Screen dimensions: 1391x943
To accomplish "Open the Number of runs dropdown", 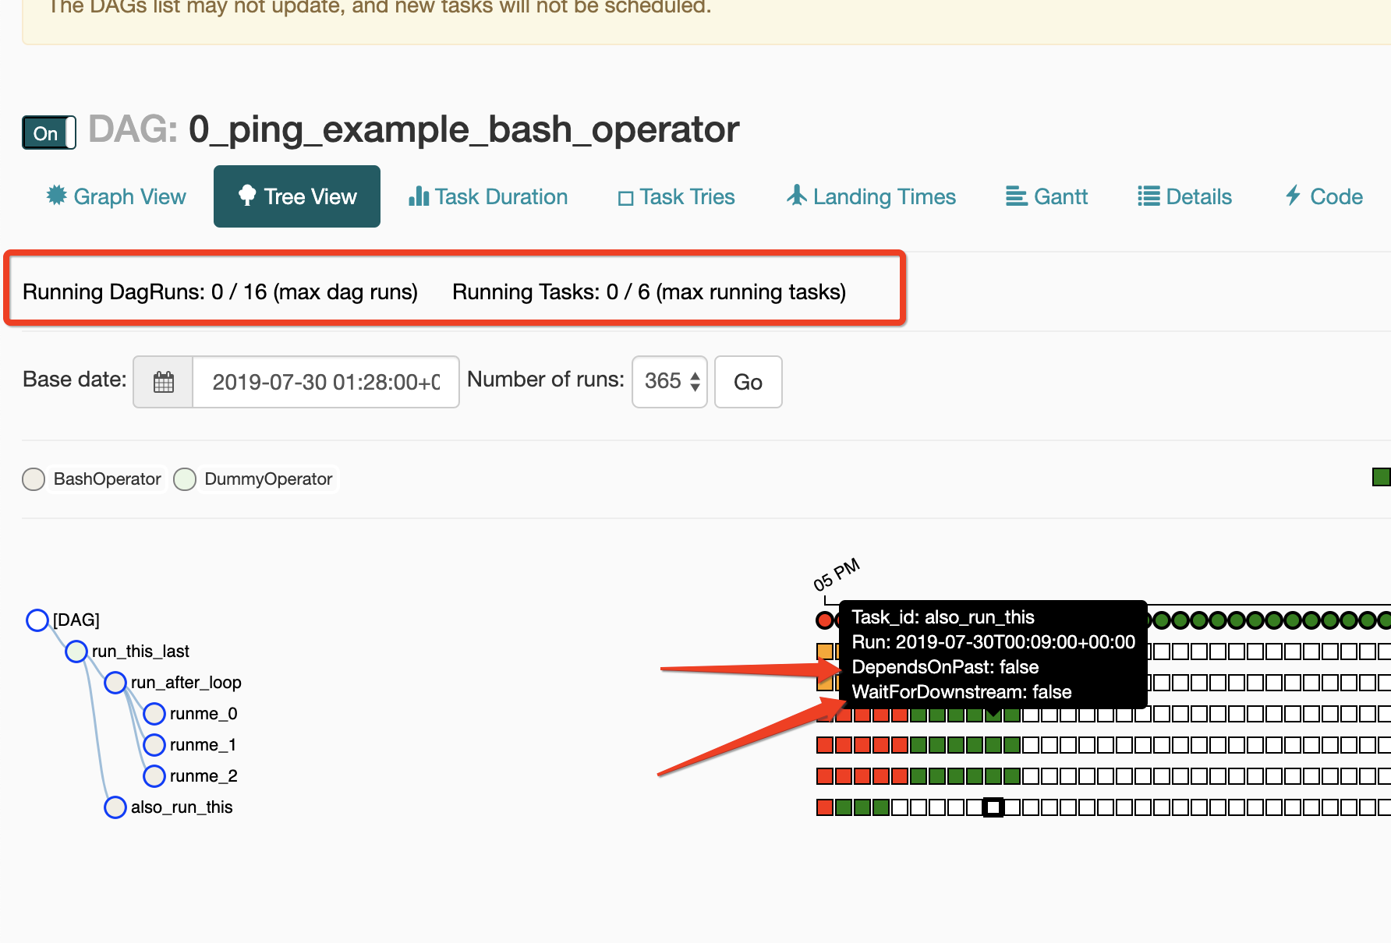I will point(670,382).
